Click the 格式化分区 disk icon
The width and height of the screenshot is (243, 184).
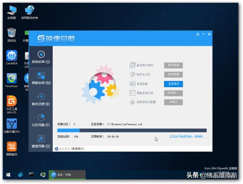[x=132, y=74]
